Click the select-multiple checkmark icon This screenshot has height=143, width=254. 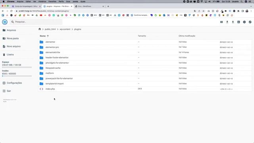tap(250, 22)
